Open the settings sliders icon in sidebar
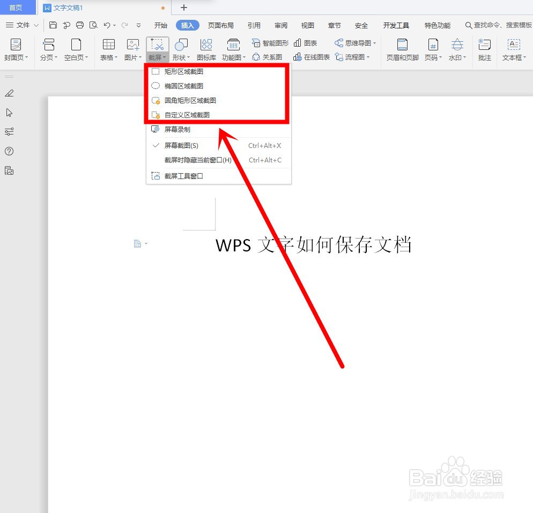The image size is (533, 513). [x=9, y=132]
